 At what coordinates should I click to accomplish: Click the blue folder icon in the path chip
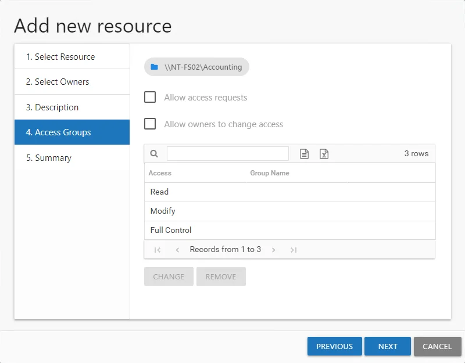[154, 67]
